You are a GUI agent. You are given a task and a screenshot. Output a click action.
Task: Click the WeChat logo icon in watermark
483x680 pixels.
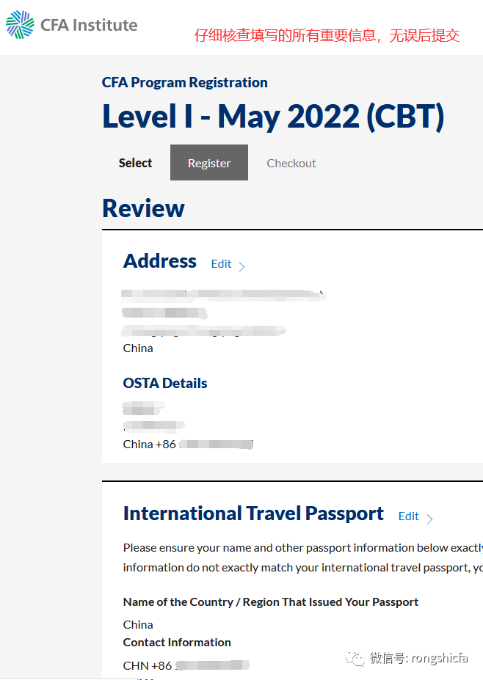point(355,658)
